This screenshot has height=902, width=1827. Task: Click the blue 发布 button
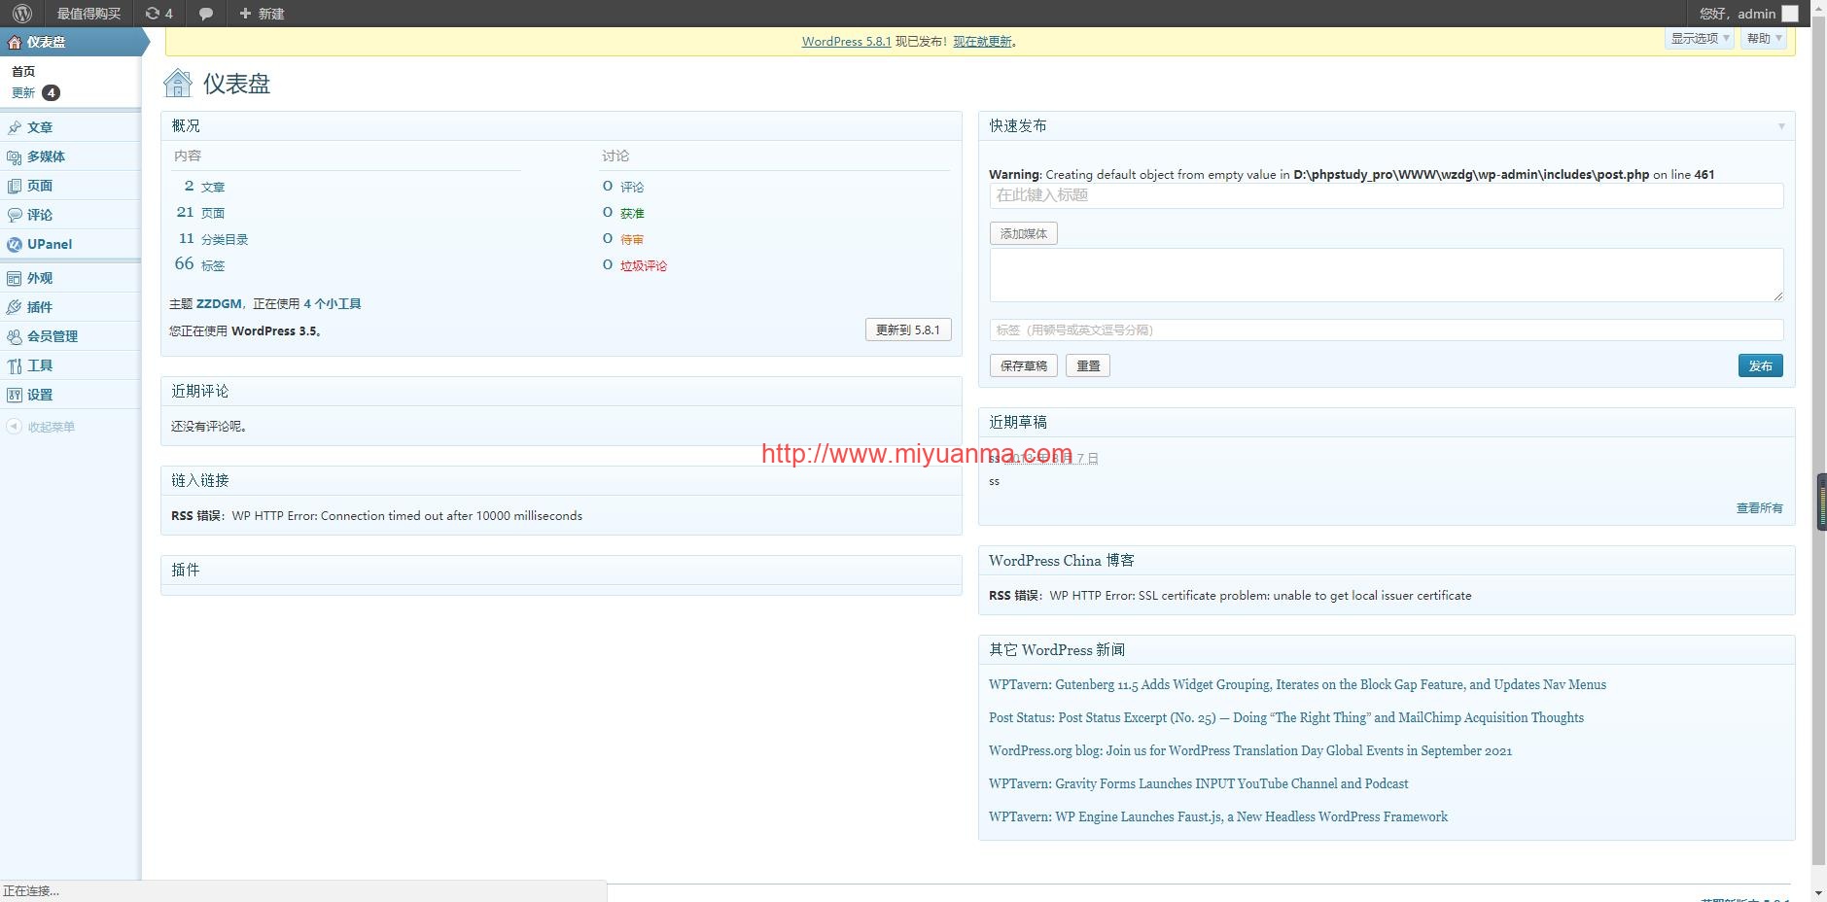(1760, 365)
